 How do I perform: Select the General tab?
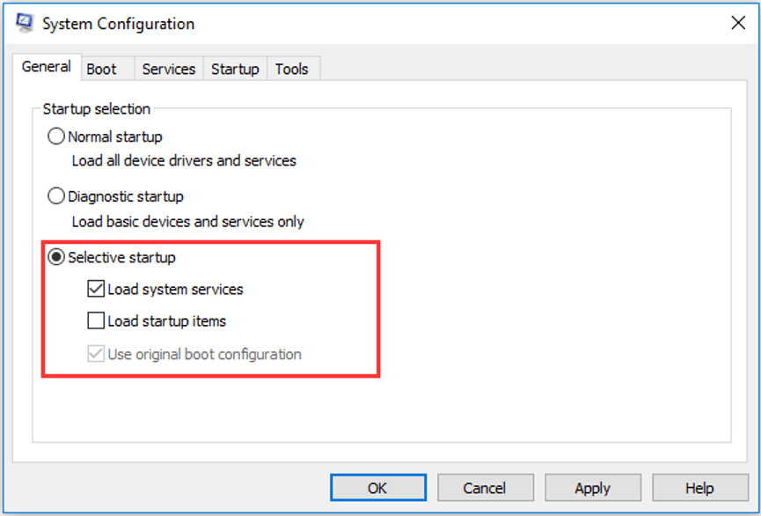click(47, 67)
